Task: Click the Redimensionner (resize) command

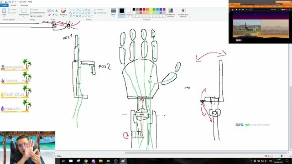Action: (37, 13)
